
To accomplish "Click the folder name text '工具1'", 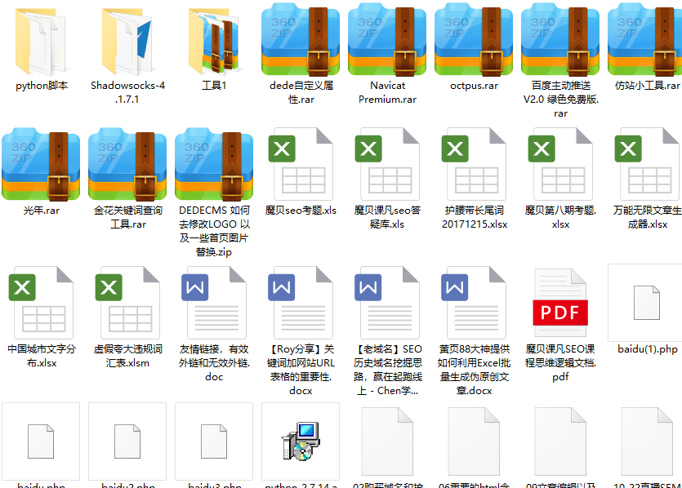I will tap(214, 86).
